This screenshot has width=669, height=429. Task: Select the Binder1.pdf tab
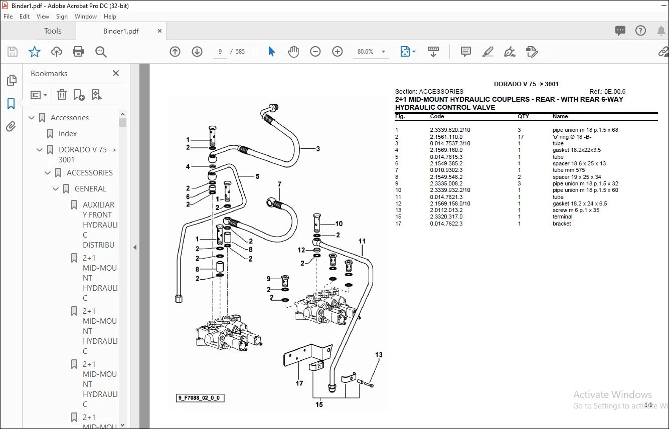121,31
